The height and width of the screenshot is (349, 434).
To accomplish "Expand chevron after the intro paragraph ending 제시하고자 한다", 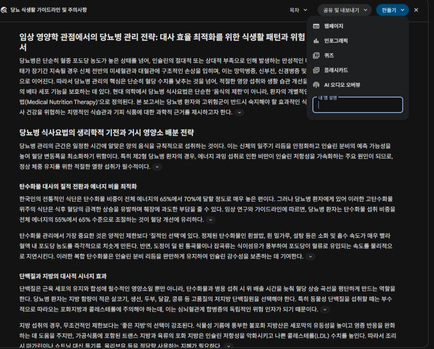I will tap(240, 112).
